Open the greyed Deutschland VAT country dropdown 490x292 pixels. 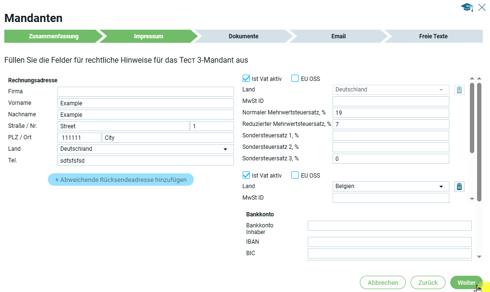[x=390, y=90]
